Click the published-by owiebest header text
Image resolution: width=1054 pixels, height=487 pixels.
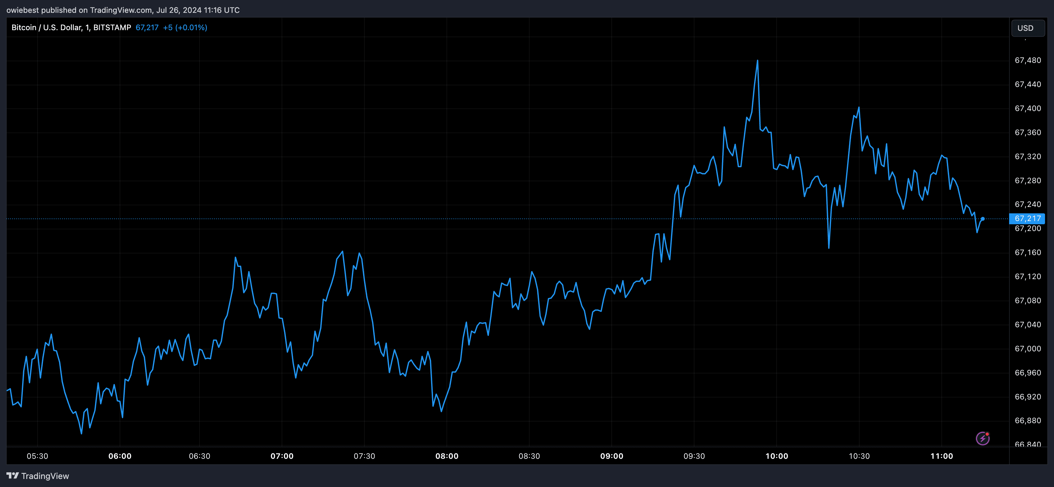[x=123, y=10]
